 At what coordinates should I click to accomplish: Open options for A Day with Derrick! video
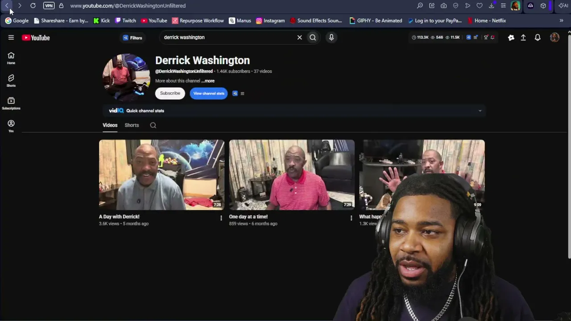coord(221,218)
